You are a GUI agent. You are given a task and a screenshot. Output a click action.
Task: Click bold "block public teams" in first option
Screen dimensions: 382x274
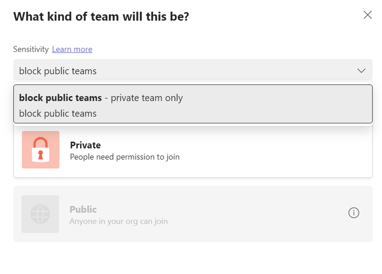coord(60,98)
